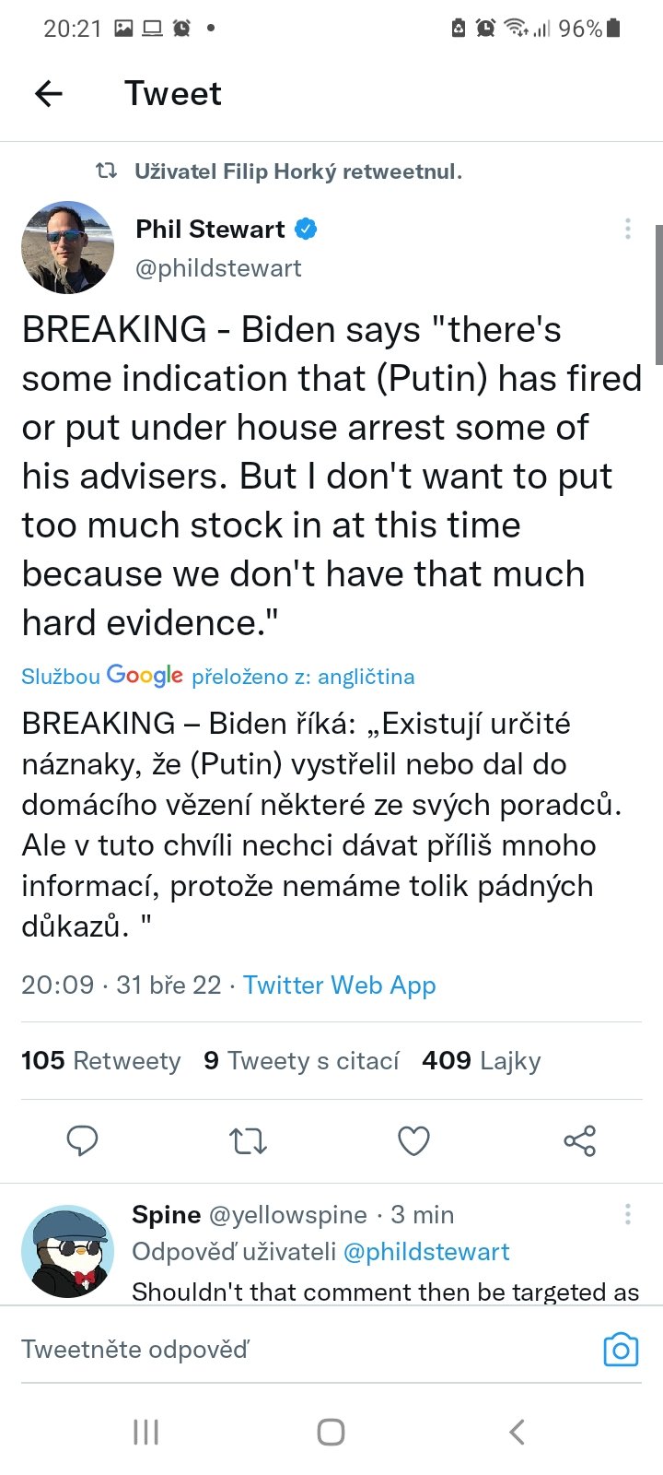Reply to Phil Stewart's tweet
Viewport: 663px width, 1475px height.
point(83,1141)
